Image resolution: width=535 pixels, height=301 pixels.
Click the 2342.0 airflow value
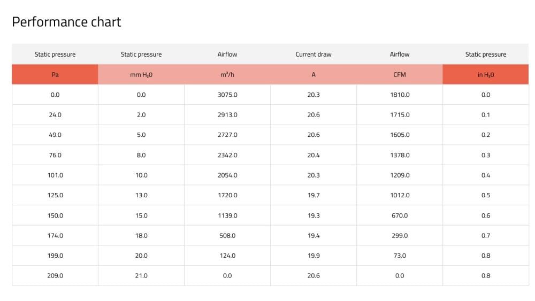(x=227, y=155)
